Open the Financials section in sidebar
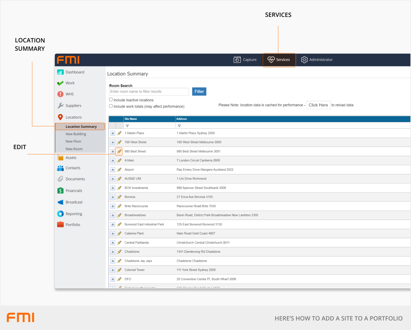 [60, 191]
